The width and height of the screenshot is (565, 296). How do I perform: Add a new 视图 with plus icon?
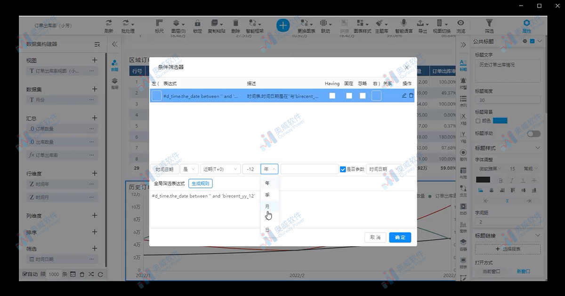coord(95,60)
